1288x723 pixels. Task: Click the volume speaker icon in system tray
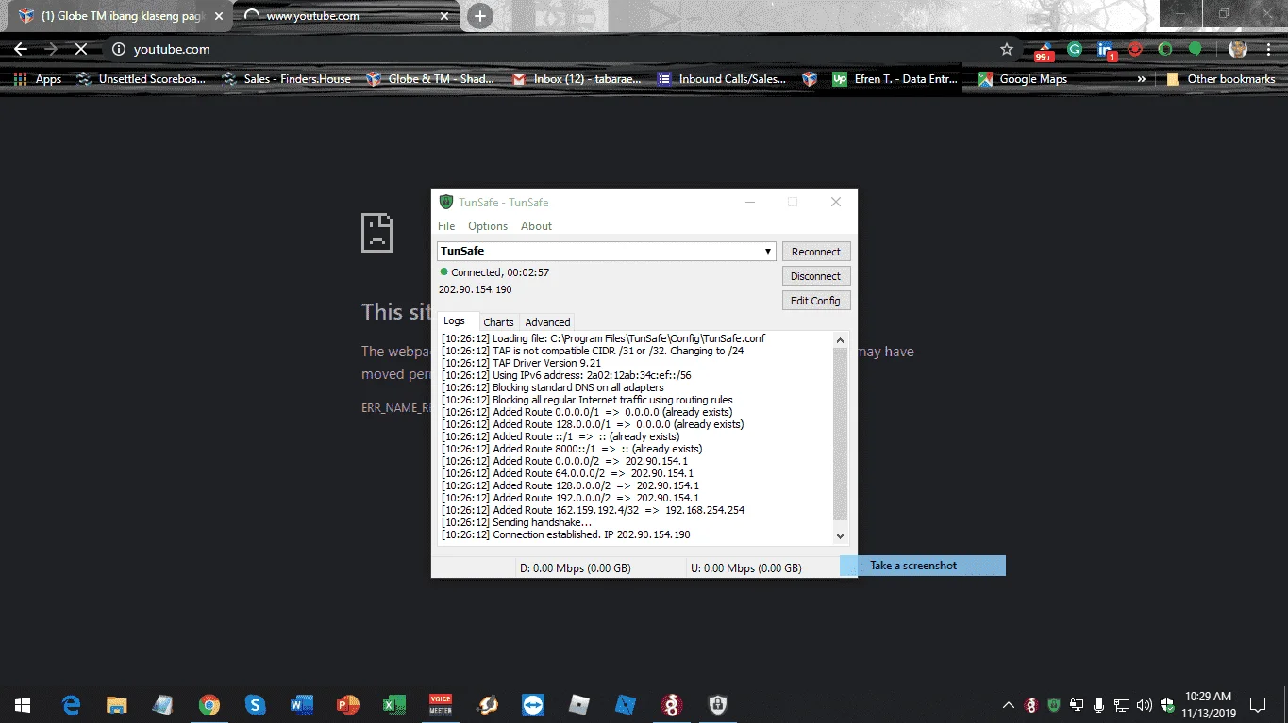pyautogui.click(x=1145, y=705)
